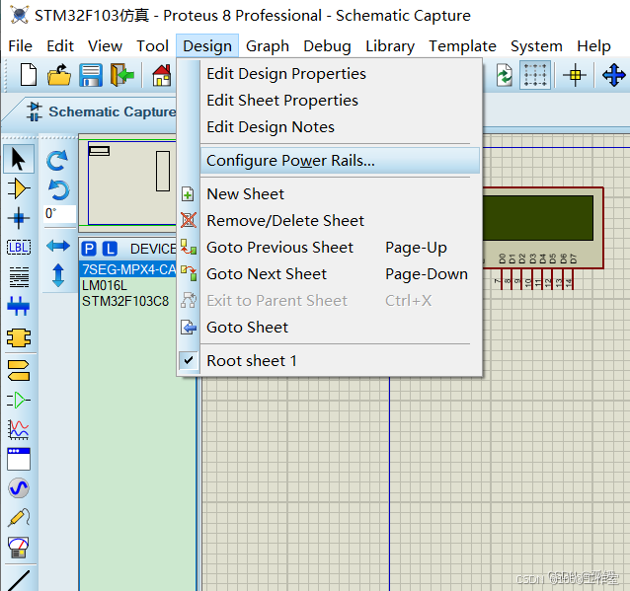Select the Probe Mode tool
630x591 pixels.
19,518
